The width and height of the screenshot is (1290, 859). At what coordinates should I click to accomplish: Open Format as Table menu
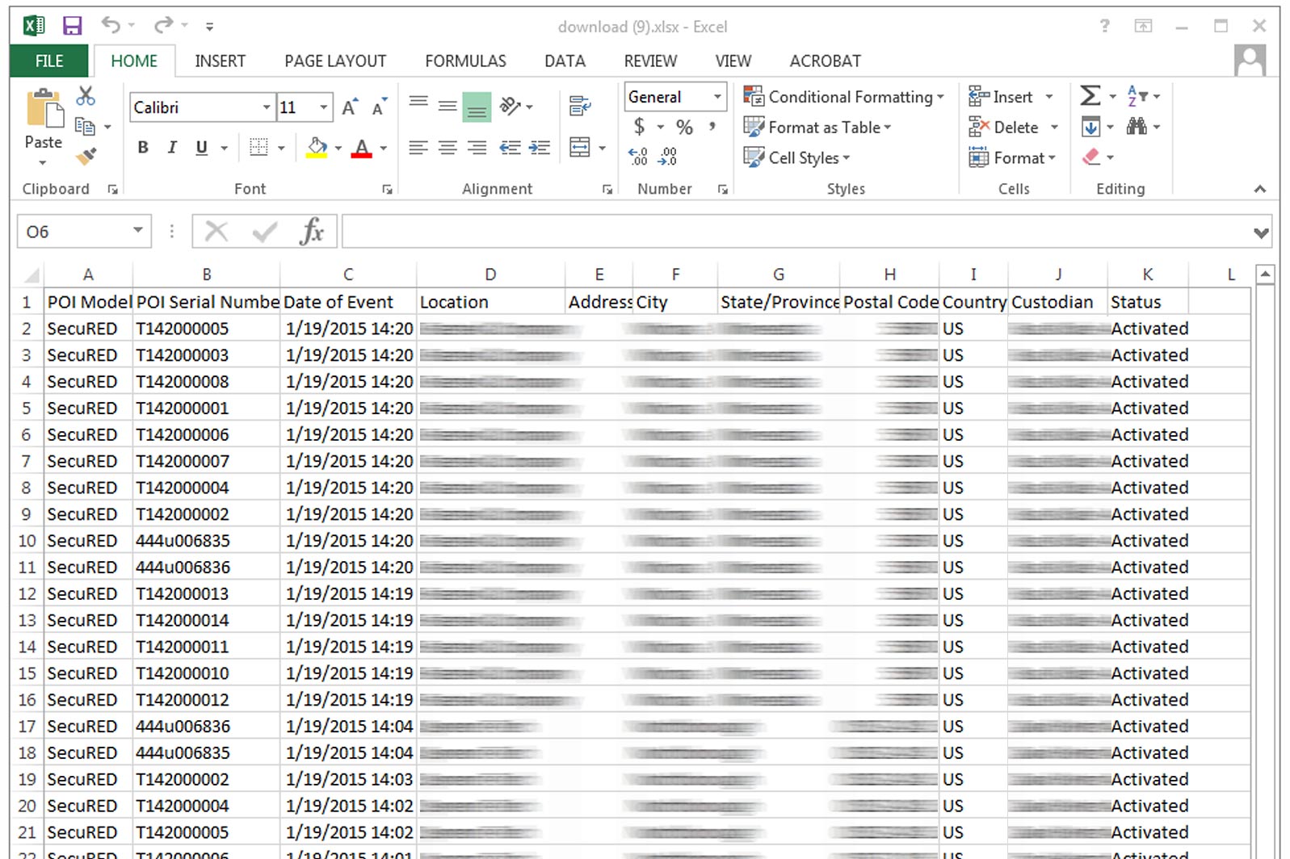[817, 128]
